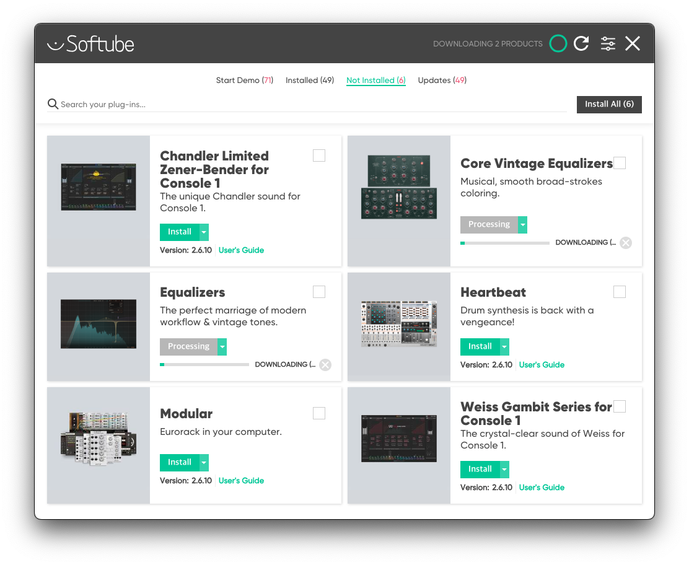Click the Modular eurorack thumbnail
Screen dimensions: 689x565
tap(99, 439)
